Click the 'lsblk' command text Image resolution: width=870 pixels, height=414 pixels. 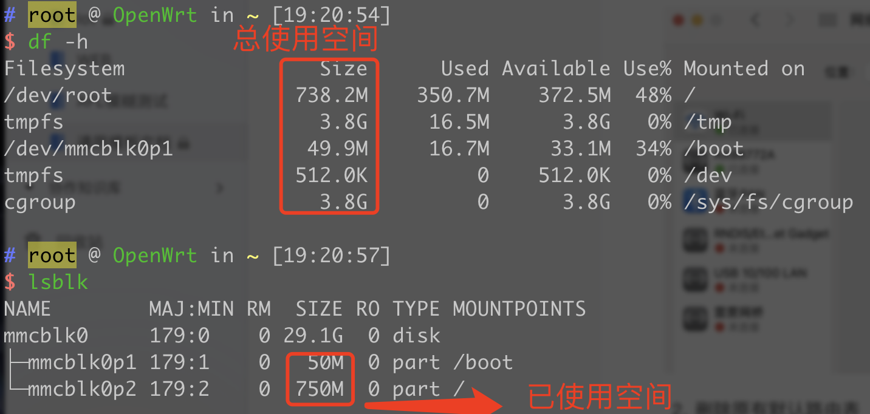tap(58, 282)
